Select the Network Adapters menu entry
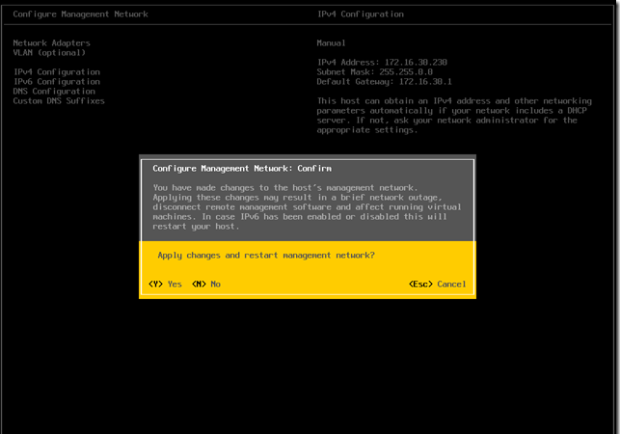This screenshot has height=434, width=620. (x=51, y=42)
